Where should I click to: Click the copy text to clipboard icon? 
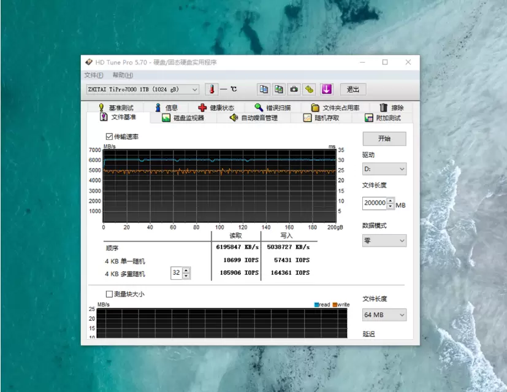(x=264, y=90)
